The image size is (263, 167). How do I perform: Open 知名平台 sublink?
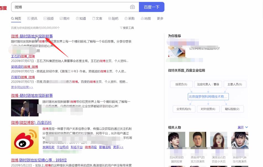tap(77, 147)
